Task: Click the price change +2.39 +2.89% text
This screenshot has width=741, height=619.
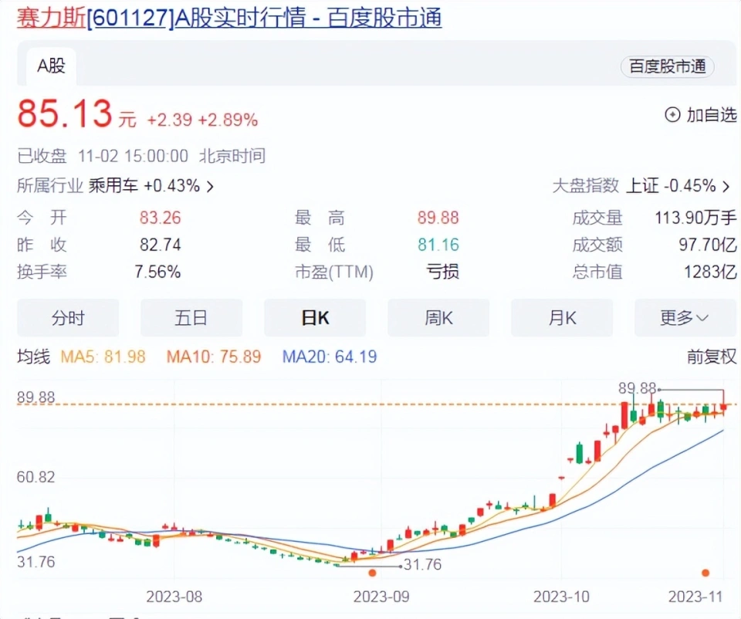Action: click(202, 120)
